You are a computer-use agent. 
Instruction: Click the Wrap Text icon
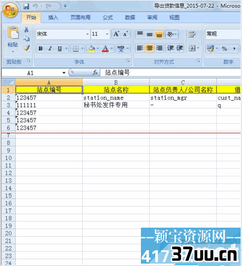(x=192, y=34)
